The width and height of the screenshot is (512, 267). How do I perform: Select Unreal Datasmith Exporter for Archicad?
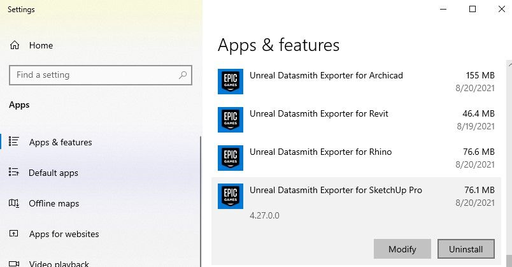pos(326,76)
